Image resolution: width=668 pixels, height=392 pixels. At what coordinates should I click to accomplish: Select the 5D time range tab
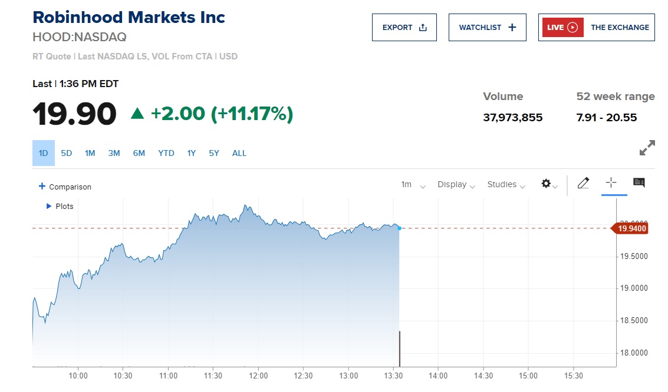[x=67, y=153]
